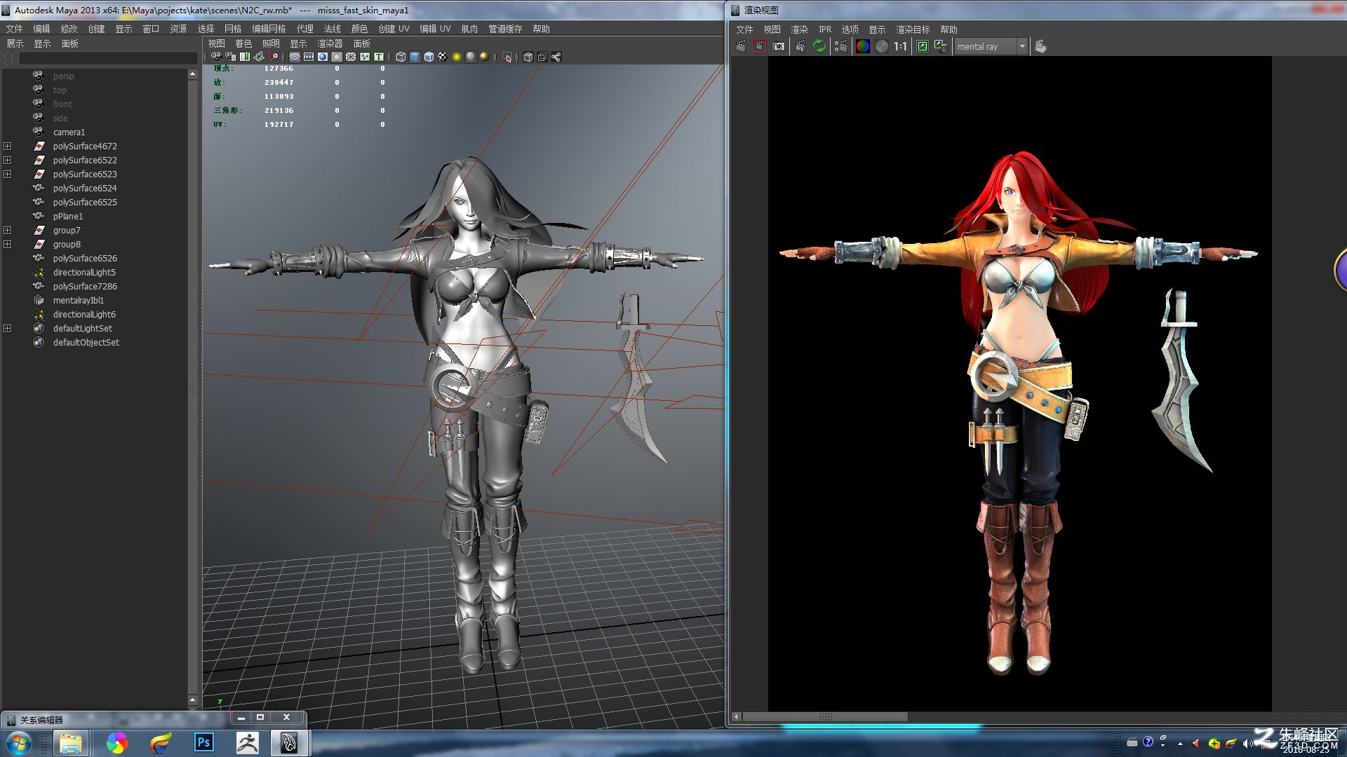
Task: Click the remove image trash icon
Action: coord(941,46)
